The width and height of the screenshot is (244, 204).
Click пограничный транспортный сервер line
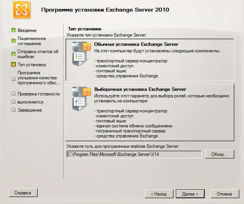pos(130,131)
